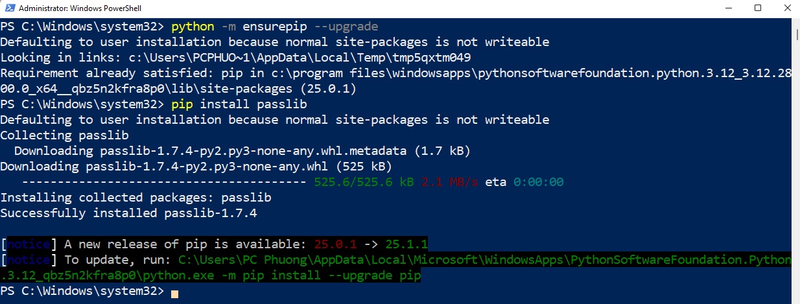
Task: Open the PowerShell system menu icon
Action: tap(8, 8)
